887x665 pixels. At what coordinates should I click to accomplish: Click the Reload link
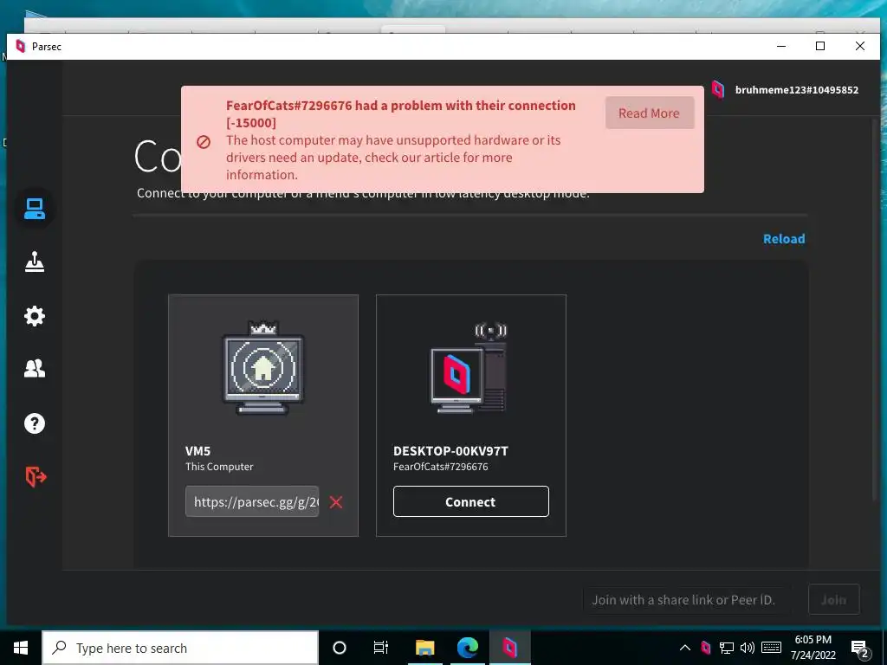pos(784,239)
